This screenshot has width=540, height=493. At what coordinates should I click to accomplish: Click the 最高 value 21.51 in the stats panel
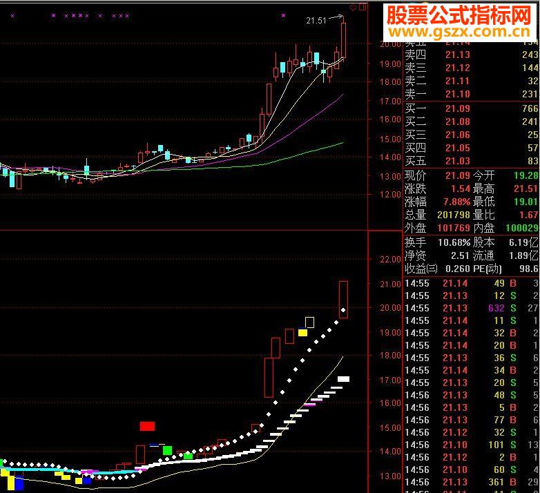[526, 188]
